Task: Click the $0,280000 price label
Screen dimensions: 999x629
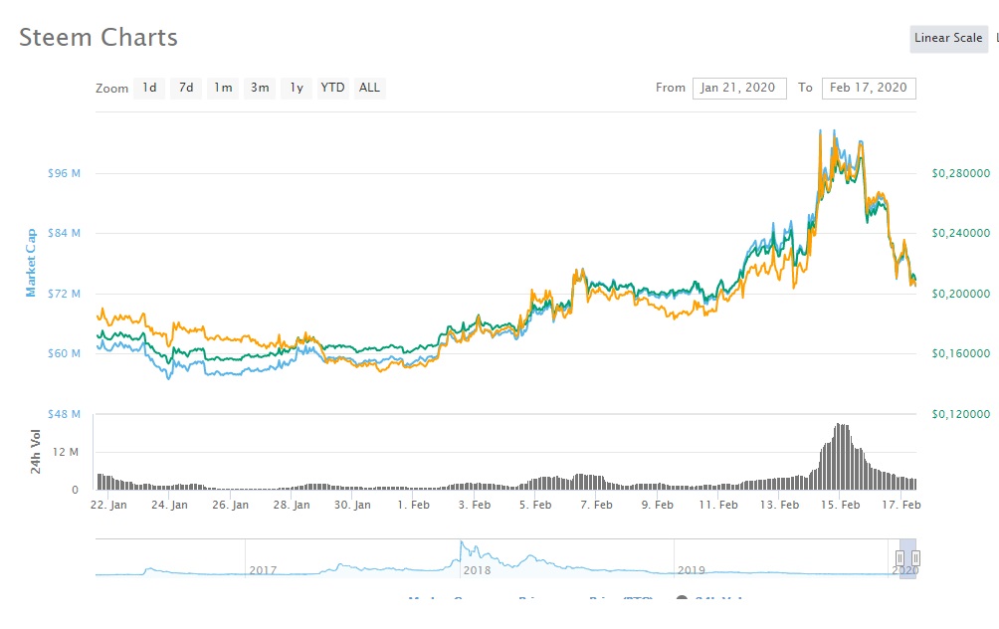Action: click(961, 173)
